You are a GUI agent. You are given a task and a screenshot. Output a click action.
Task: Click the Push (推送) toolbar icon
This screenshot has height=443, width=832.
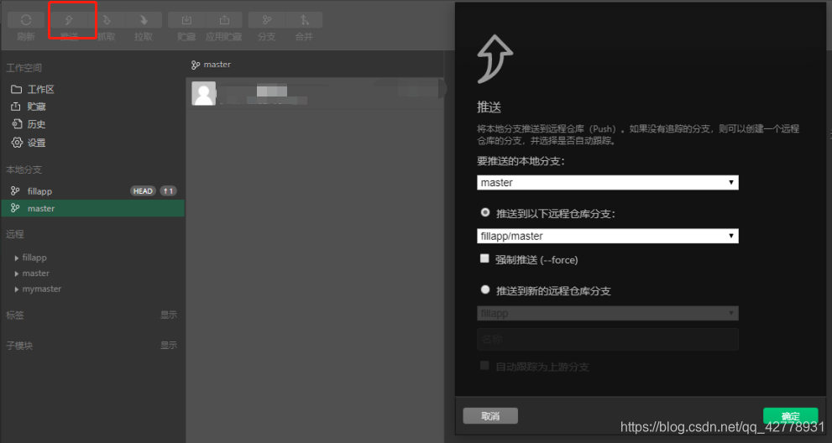tap(69, 20)
